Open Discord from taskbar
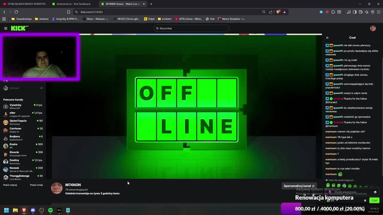Screen dimensions: 383x215 pos(33,210)
